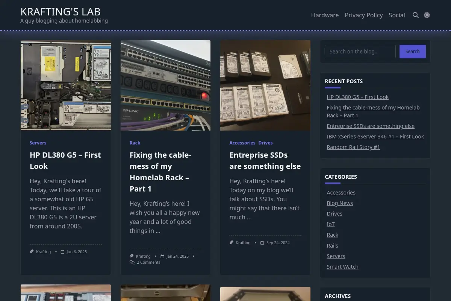
Task: Click the KRAFTING'S LAB site title
Action: (x=61, y=11)
